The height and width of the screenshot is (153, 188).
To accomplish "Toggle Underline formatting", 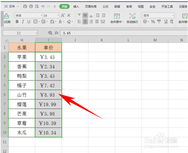I will click(29, 22).
